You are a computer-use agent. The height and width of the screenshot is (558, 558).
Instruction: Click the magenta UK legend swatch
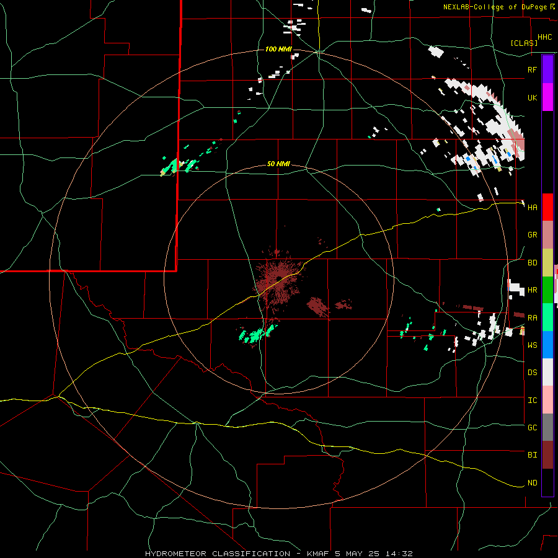(547, 97)
